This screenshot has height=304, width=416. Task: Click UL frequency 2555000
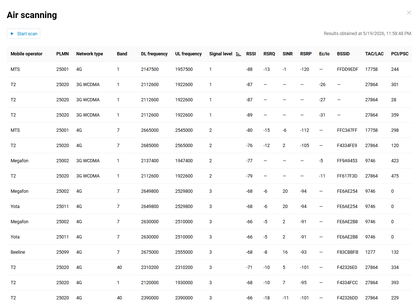[184, 252]
